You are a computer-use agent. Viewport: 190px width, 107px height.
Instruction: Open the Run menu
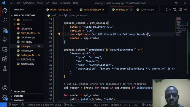tap(55, 3)
